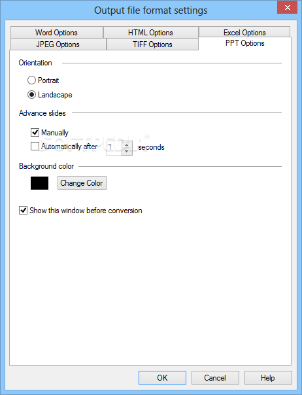
Task: Switch to the Word Options tab
Action: coord(57,33)
